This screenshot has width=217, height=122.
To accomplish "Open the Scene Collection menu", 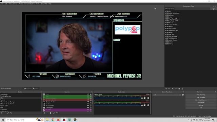I will [x=29, y=4].
